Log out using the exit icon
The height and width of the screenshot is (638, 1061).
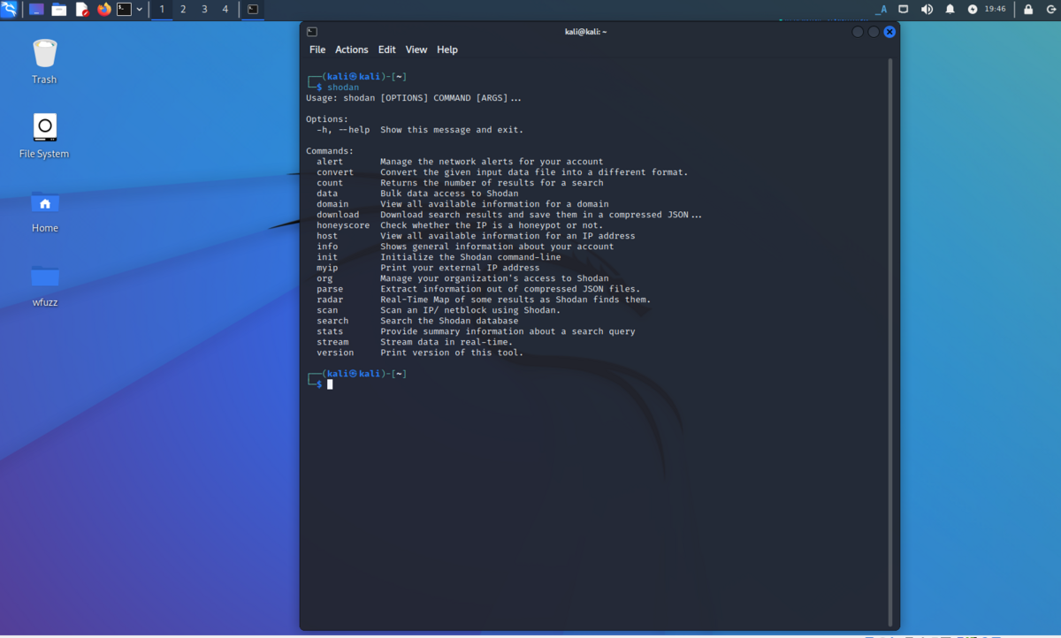pyautogui.click(x=1053, y=10)
